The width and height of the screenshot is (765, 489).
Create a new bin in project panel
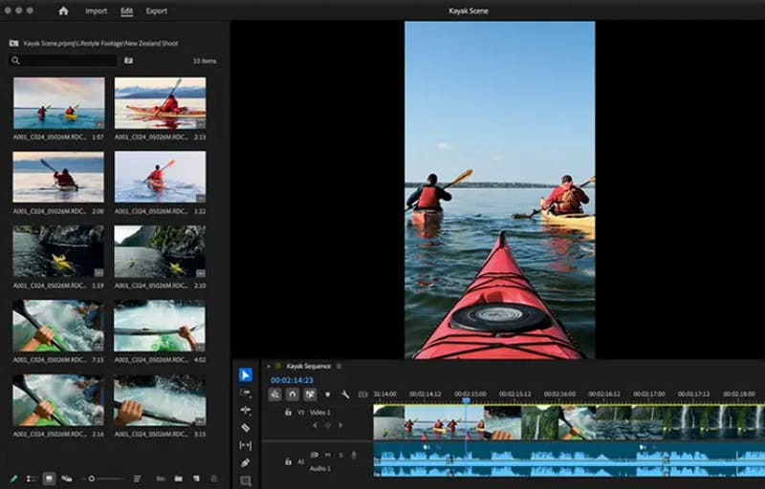click(x=179, y=478)
